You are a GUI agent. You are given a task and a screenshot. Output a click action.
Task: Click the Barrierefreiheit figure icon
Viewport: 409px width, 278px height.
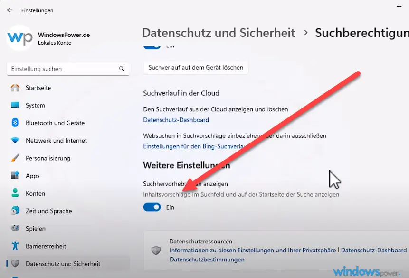coord(15,246)
